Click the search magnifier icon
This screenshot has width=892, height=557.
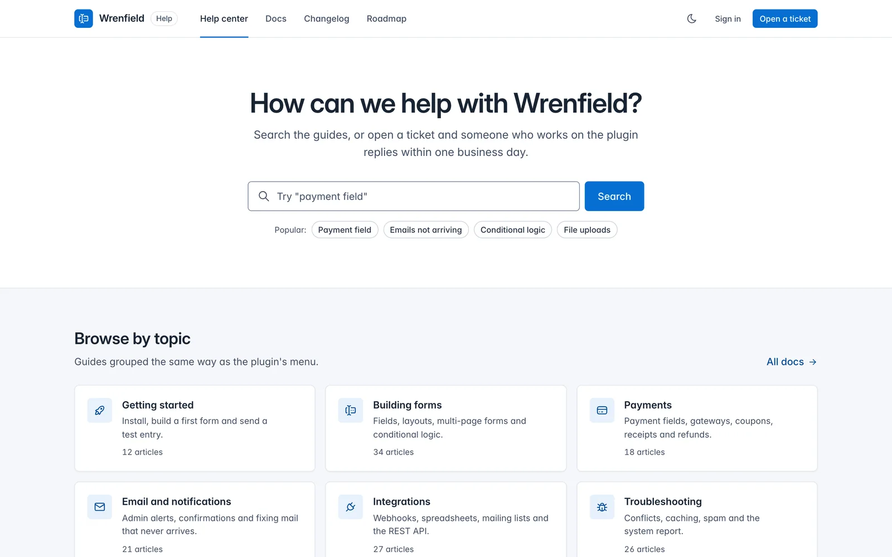coord(264,196)
